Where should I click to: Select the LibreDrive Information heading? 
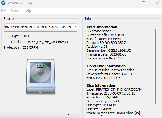(106, 66)
